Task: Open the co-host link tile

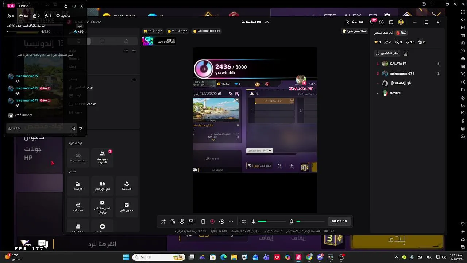Action: point(78,158)
